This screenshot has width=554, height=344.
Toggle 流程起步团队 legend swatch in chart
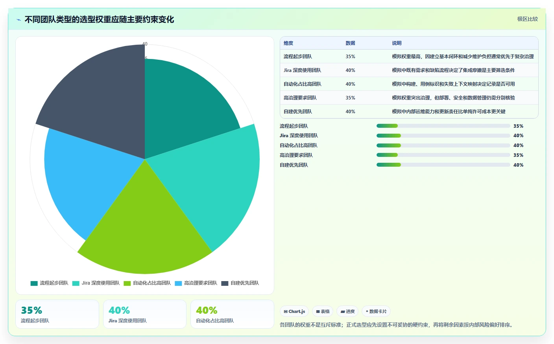(34, 283)
